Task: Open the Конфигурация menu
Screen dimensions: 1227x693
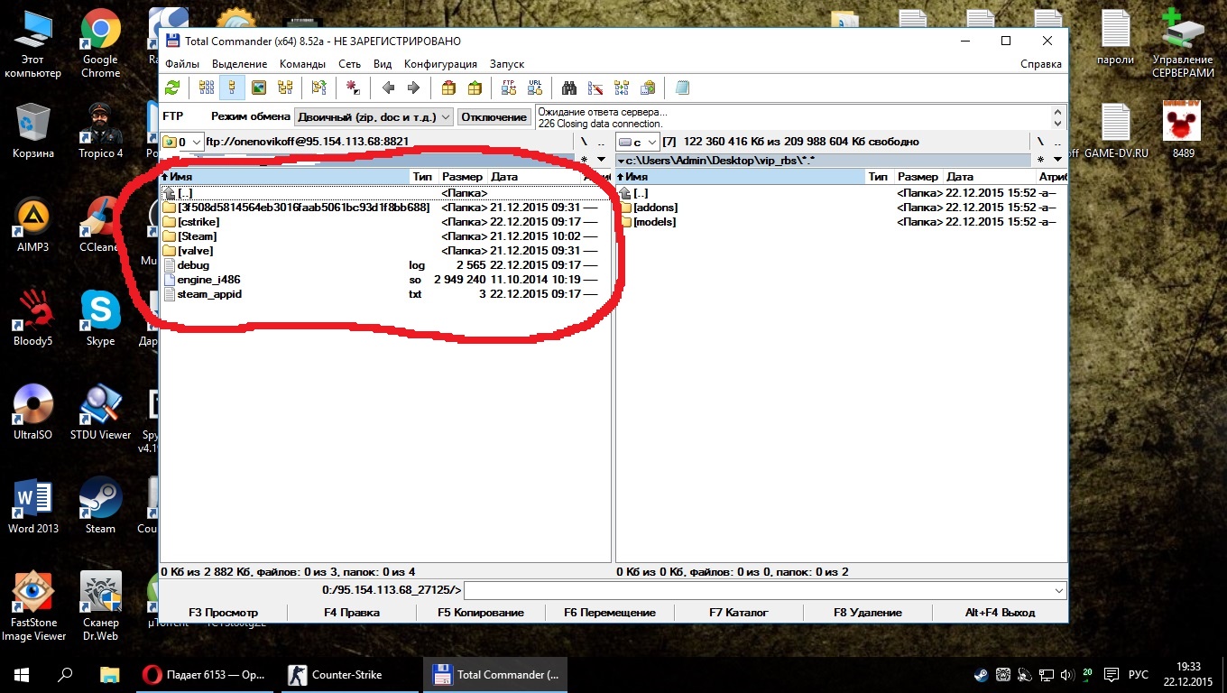Action: pyautogui.click(x=441, y=64)
